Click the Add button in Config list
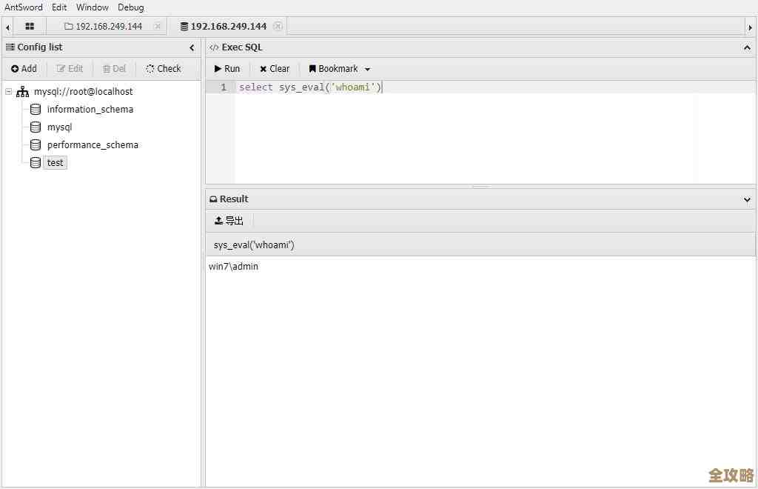 (x=24, y=68)
